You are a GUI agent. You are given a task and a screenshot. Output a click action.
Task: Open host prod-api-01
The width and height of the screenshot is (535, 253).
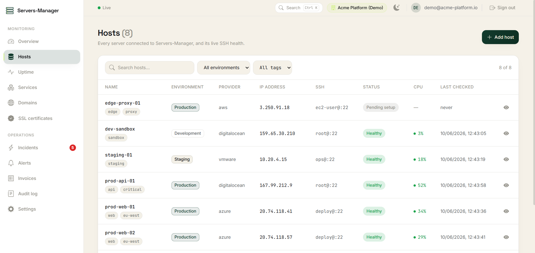(x=120, y=181)
